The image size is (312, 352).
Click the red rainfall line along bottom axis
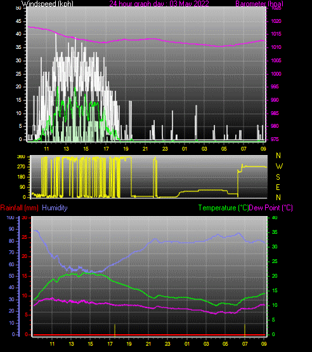pyautogui.click(x=149, y=335)
